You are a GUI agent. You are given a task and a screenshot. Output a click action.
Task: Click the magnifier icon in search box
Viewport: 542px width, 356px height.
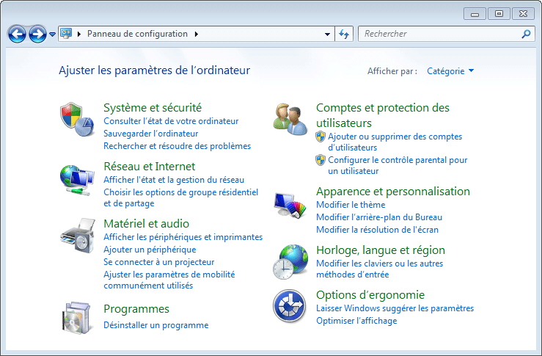pyautogui.click(x=526, y=34)
